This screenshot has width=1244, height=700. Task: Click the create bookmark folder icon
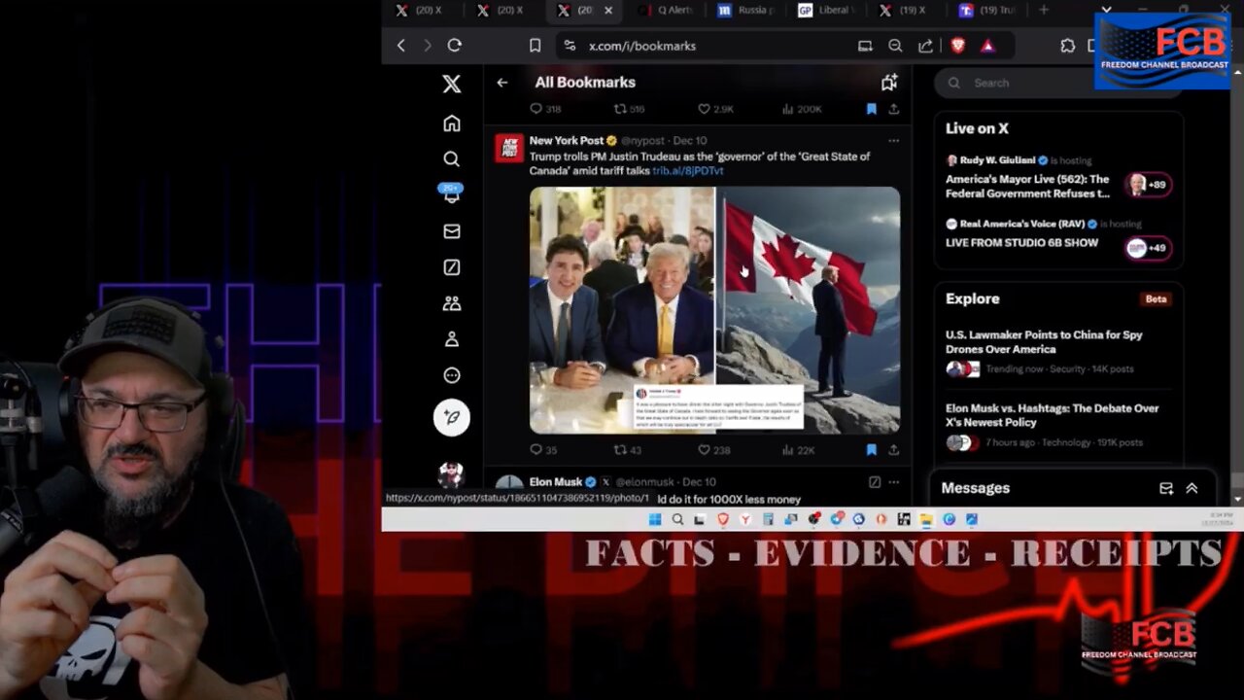tap(889, 83)
